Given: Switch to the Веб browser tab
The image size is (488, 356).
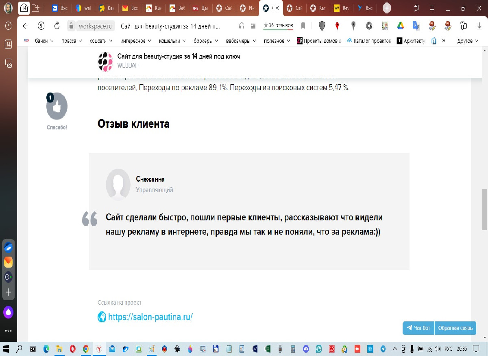Looking at the screenshot, I should [177, 8].
